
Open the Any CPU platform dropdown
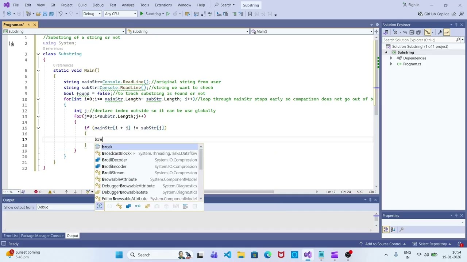coord(120,14)
